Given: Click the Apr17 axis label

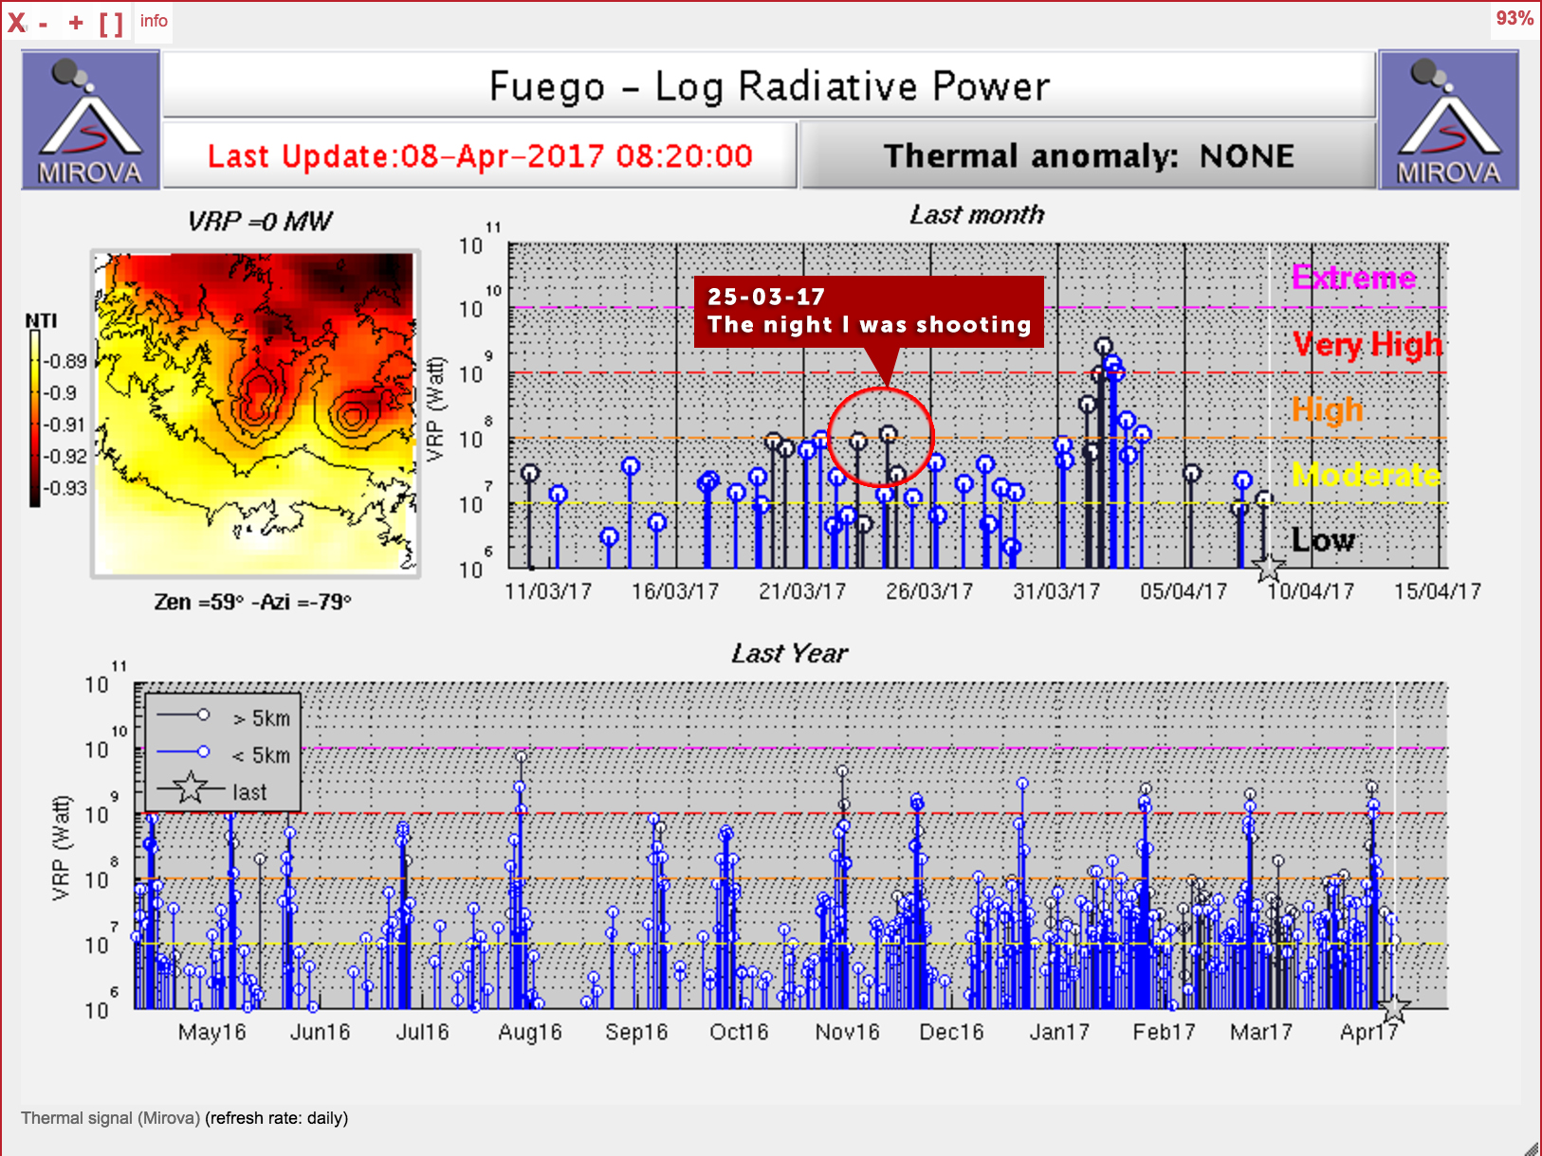Looking at the screenshot, I should 1368,1033.
